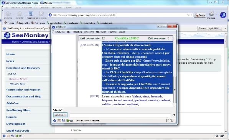
Task: Select the *cliente* tab in ChatZilla
Action: (x=58, y=110)
